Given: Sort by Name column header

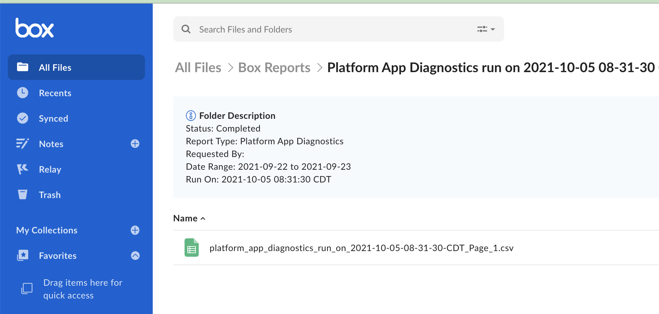Looking at the screenshot, I should tap(189, 218).
